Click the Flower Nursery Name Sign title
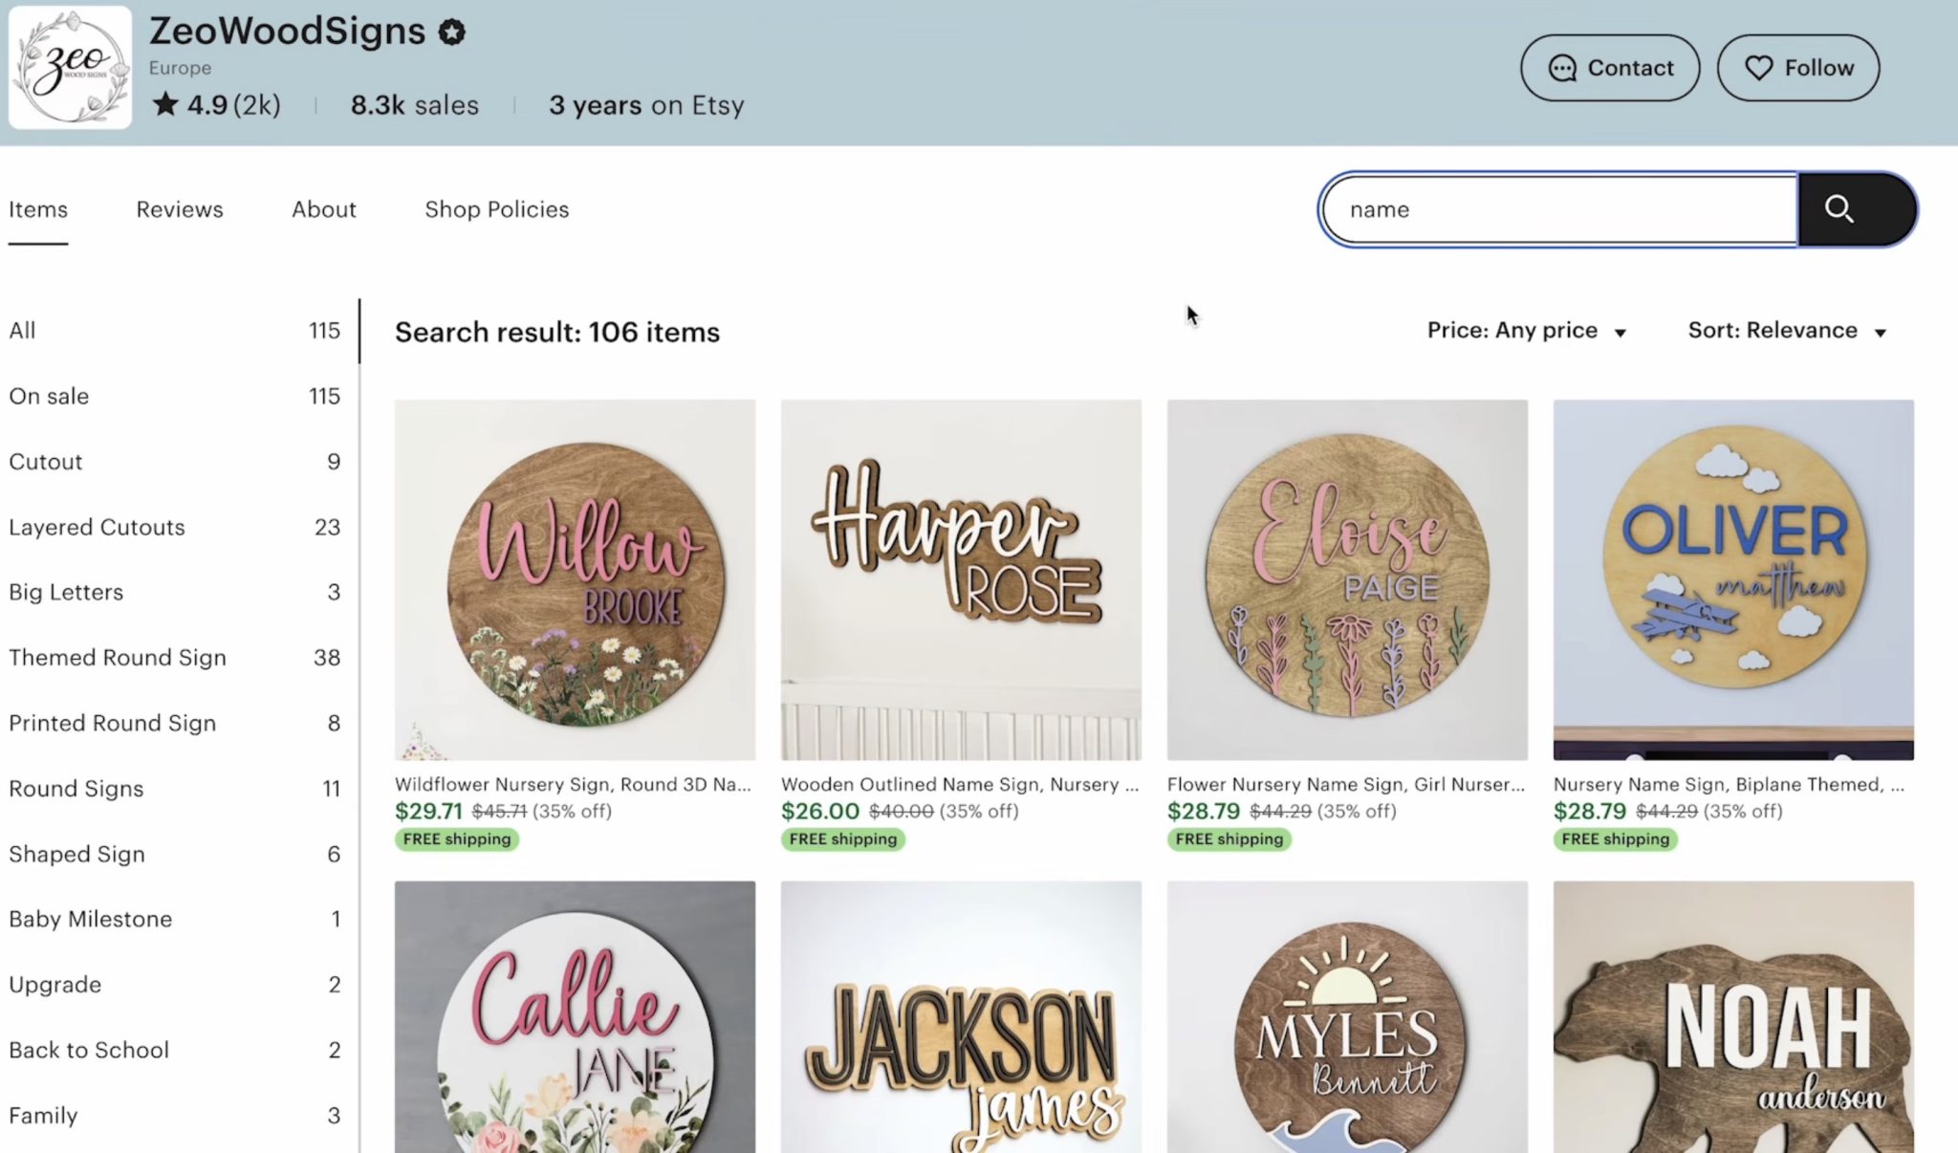The height and width of the screenshot is (1153, 1958). click(1345, 784)
